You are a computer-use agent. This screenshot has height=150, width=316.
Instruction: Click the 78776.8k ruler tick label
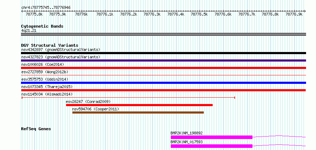pyautogui.click(x=270, y=14)
